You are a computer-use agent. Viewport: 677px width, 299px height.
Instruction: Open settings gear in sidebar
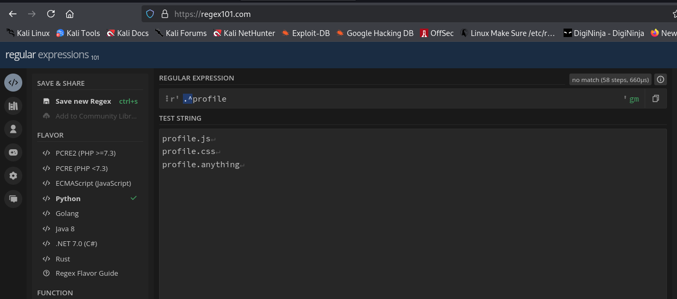coord(13,176)
